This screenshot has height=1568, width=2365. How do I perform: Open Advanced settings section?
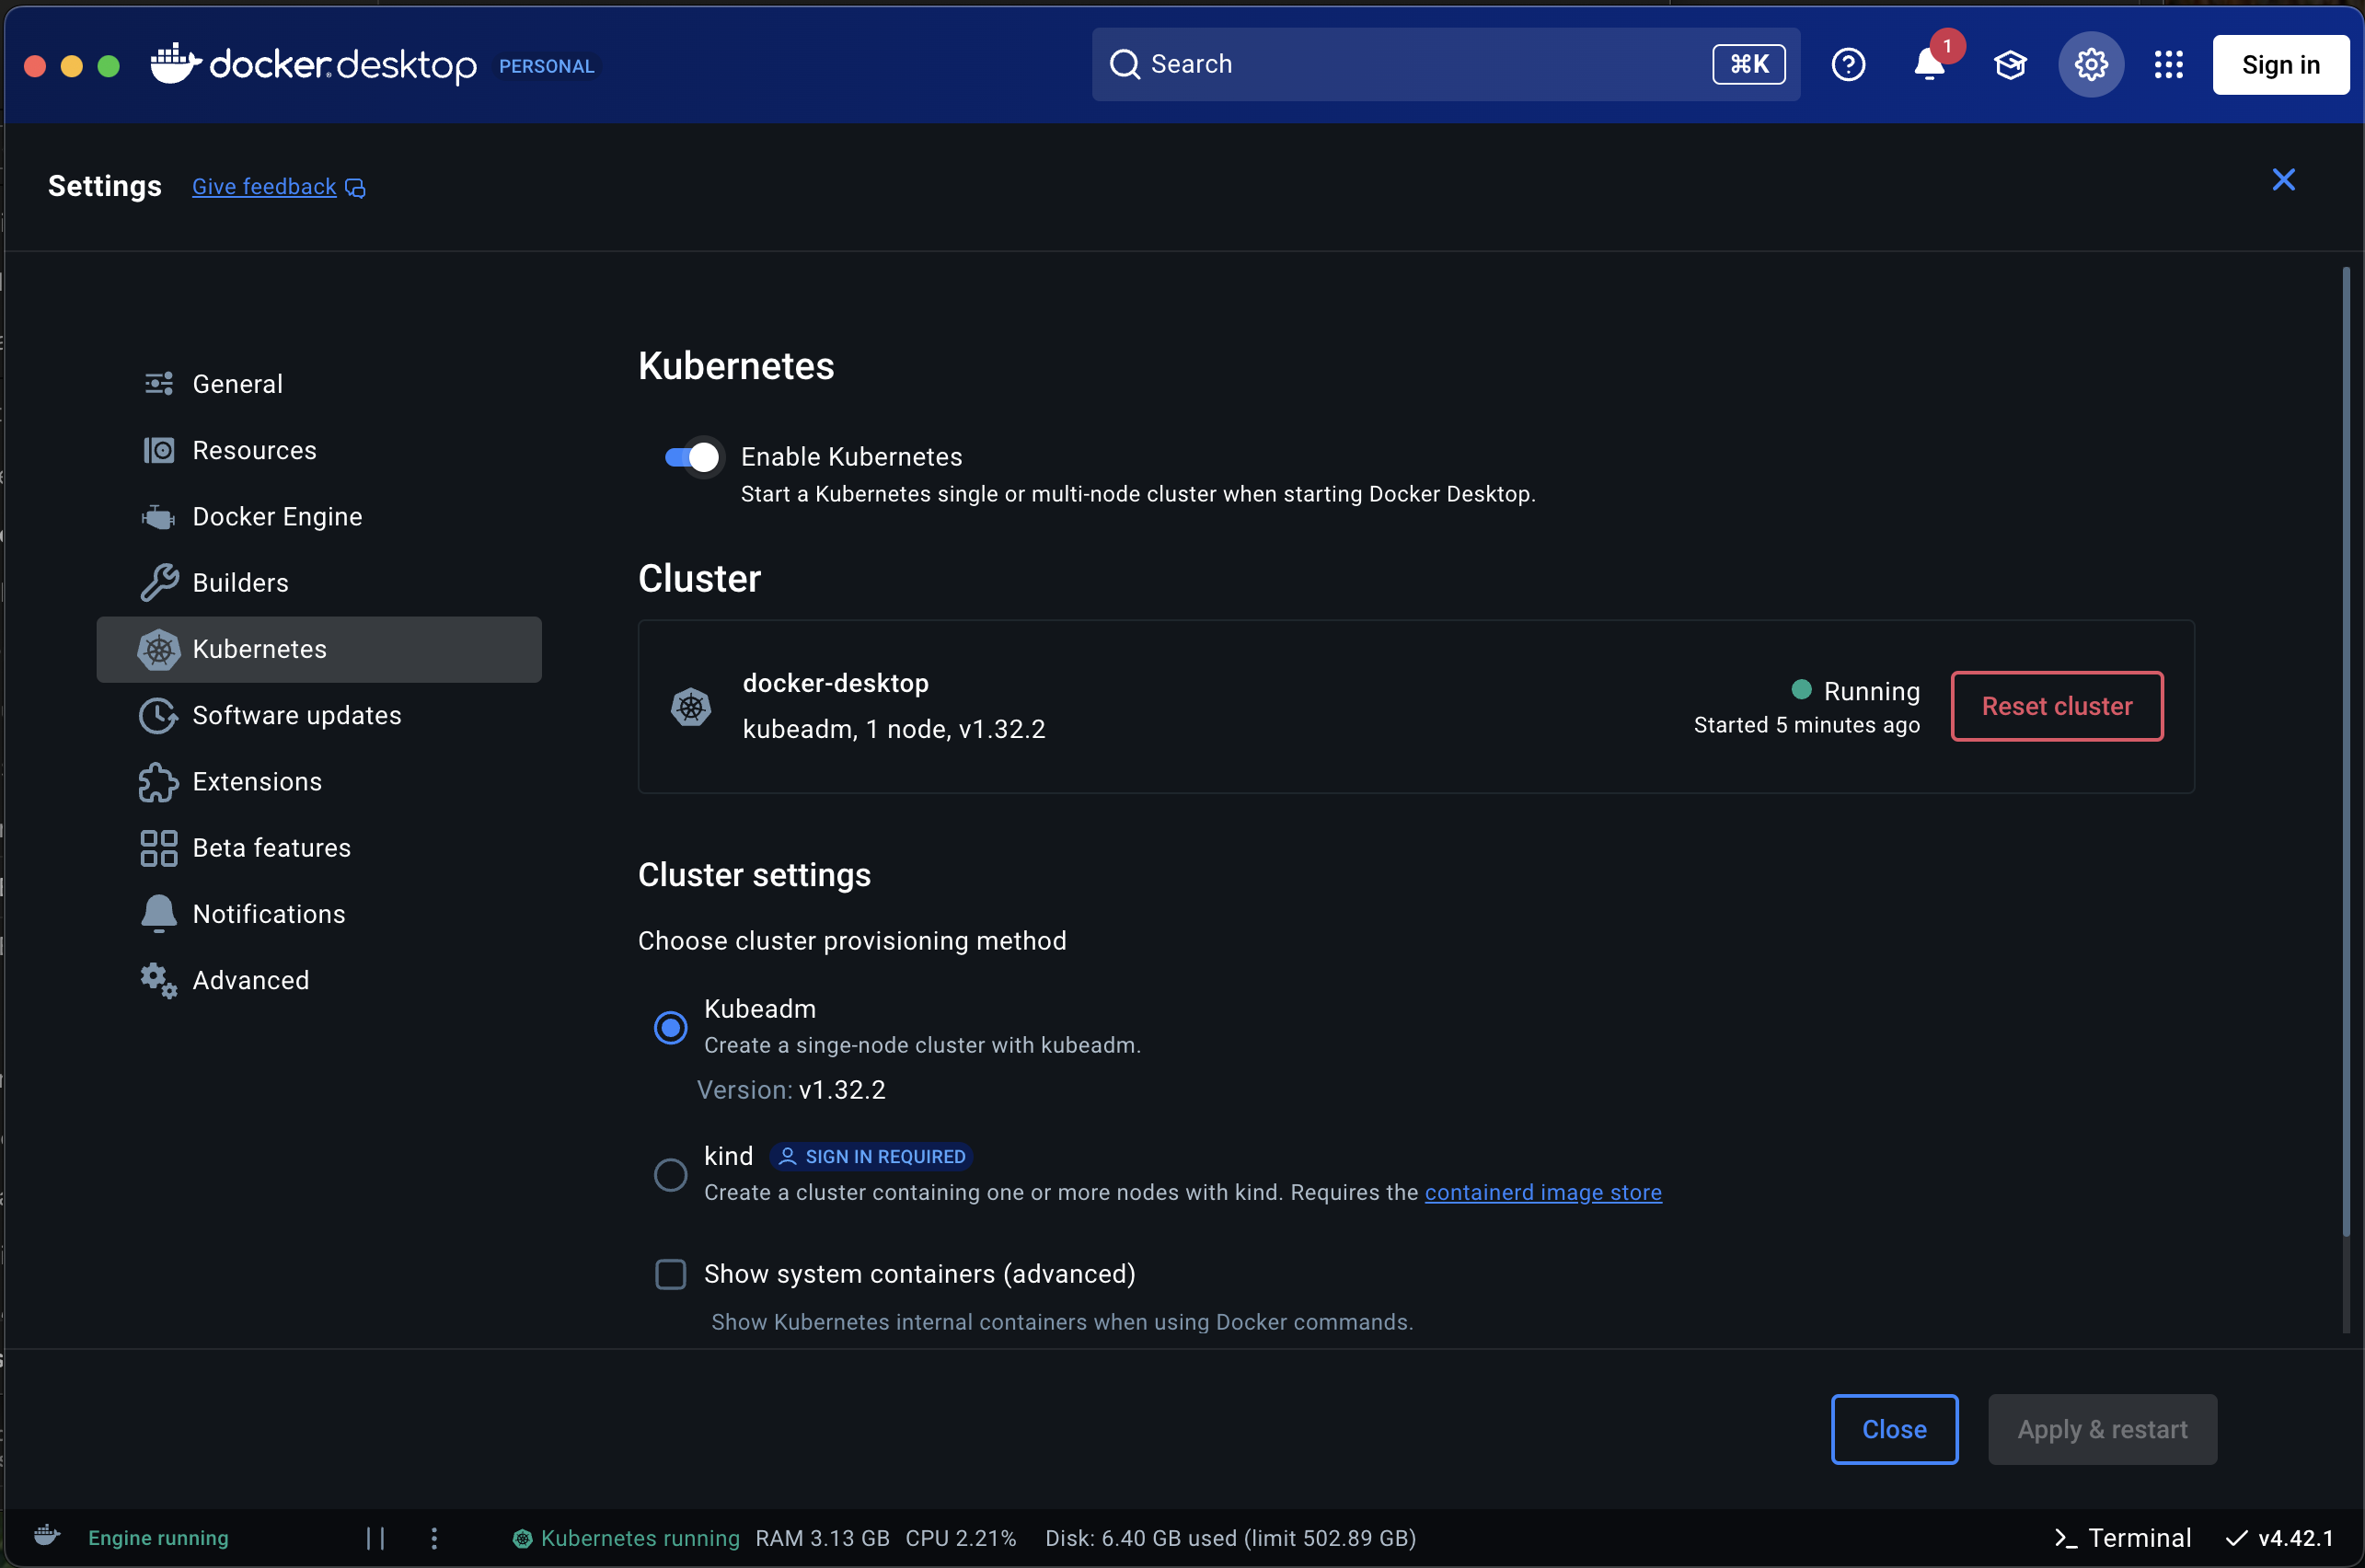pyautogui.click(x=319, y=980)
